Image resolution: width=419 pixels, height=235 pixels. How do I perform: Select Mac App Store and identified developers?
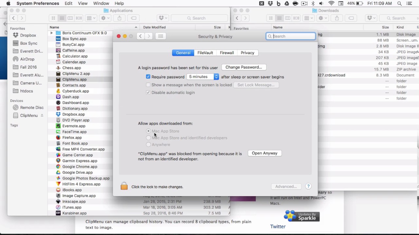click(x=149, y=138)
